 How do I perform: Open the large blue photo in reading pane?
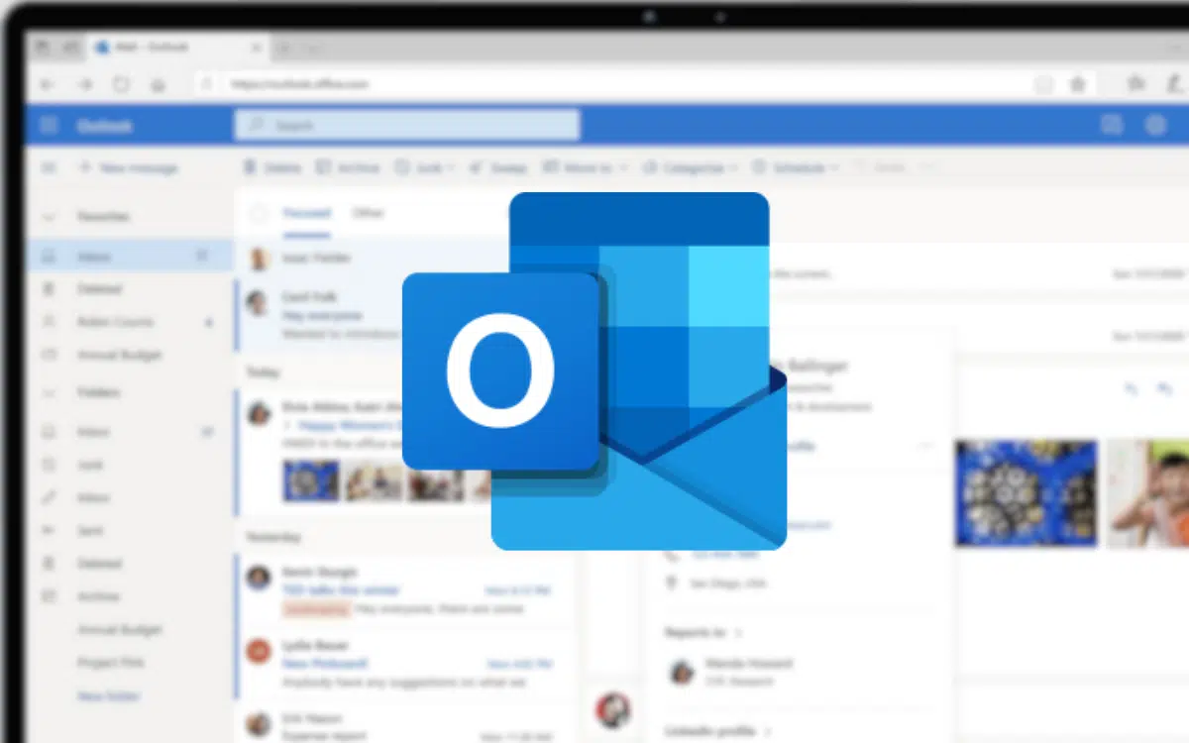(x=1027, y=493)
